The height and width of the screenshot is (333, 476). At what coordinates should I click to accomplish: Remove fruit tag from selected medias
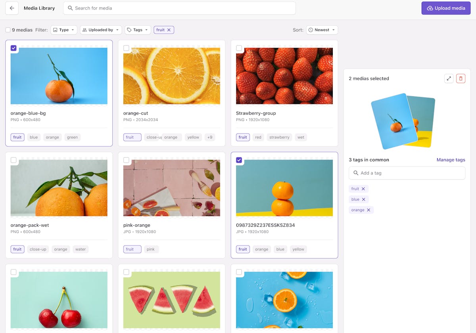tap(363, 189)
